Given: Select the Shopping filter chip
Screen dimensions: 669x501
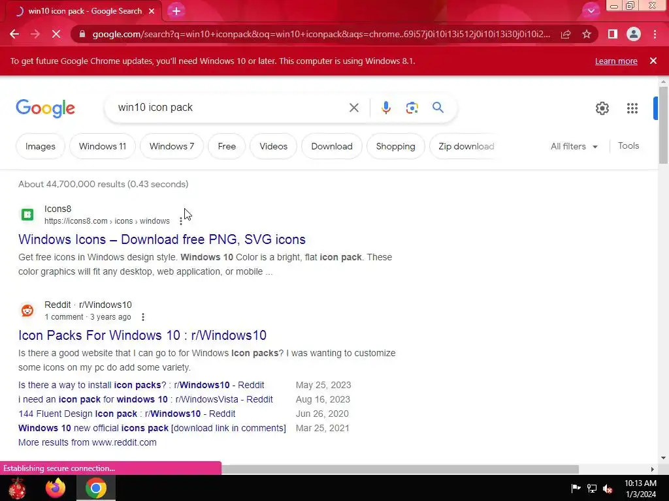Looking at the screenshot, I should click(x=395, y=146).
